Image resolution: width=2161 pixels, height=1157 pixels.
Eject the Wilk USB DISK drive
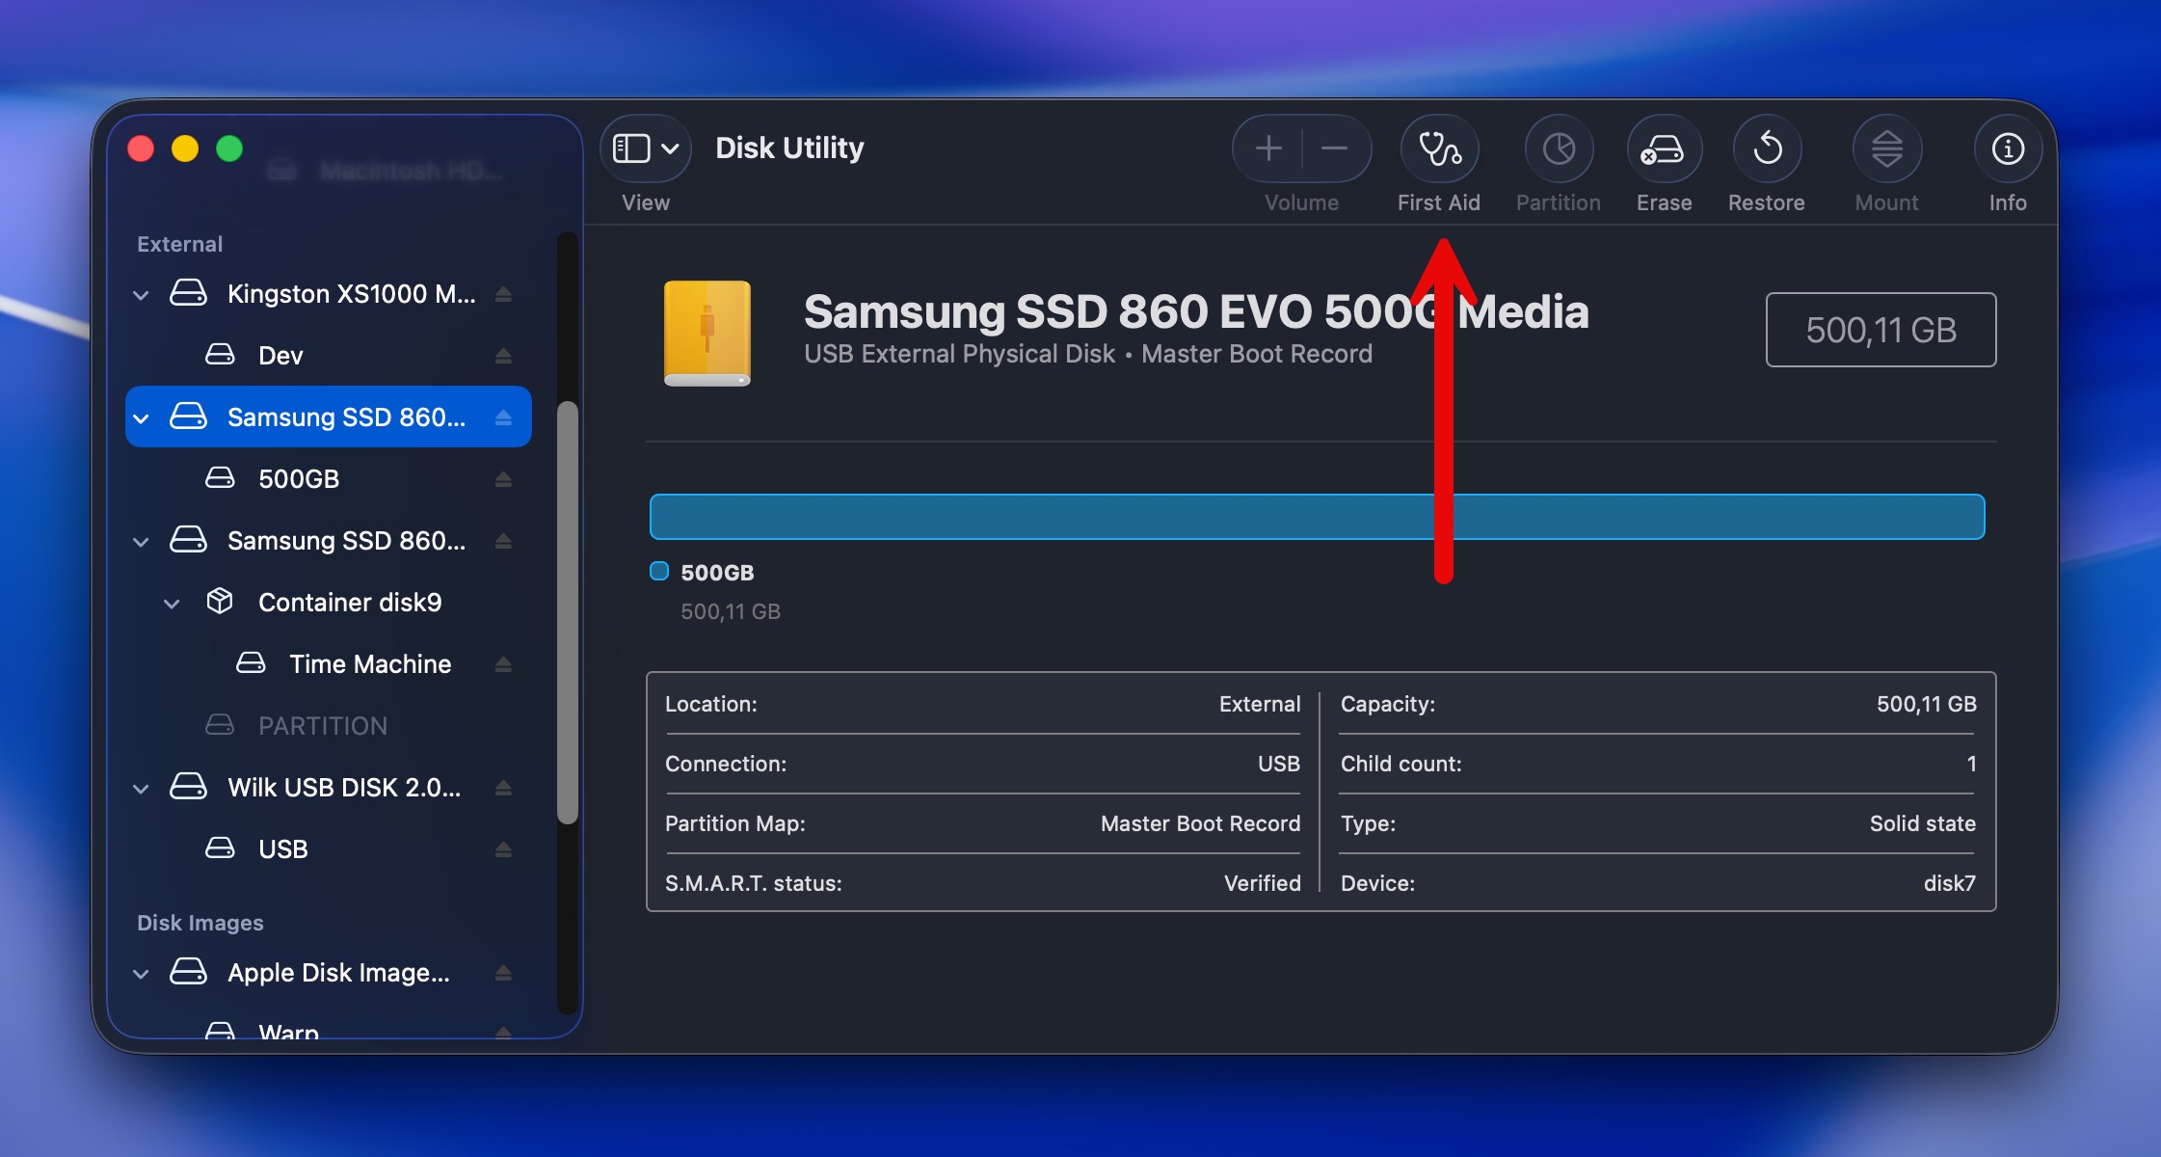503,788
